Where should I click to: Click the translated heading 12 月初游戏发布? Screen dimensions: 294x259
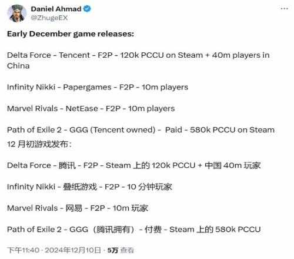tap(39, 144)
